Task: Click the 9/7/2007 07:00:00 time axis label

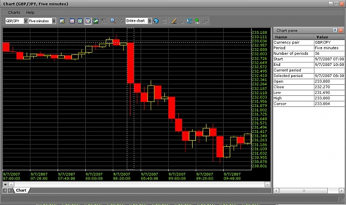Action: click(x=12, y=176)
